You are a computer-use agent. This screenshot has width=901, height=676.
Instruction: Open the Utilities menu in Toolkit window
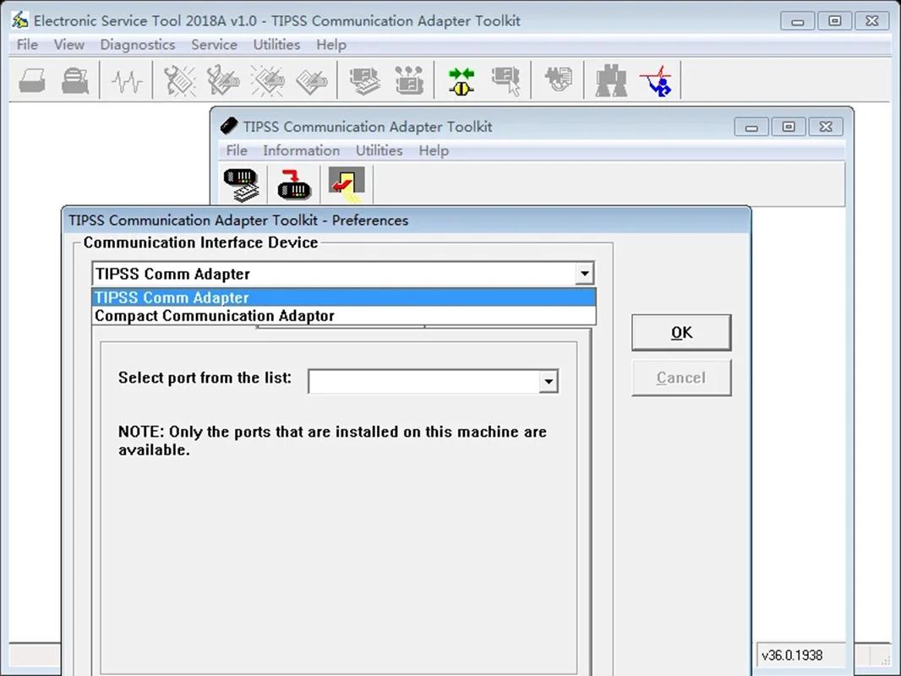[x=379, y=150]
